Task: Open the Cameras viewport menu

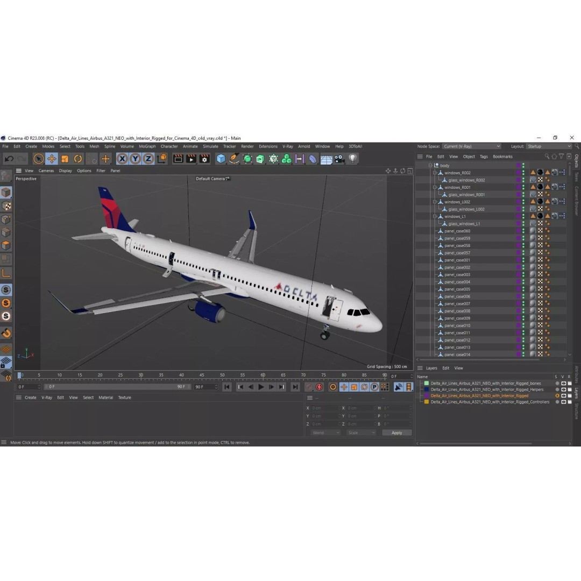Action: 46,171
